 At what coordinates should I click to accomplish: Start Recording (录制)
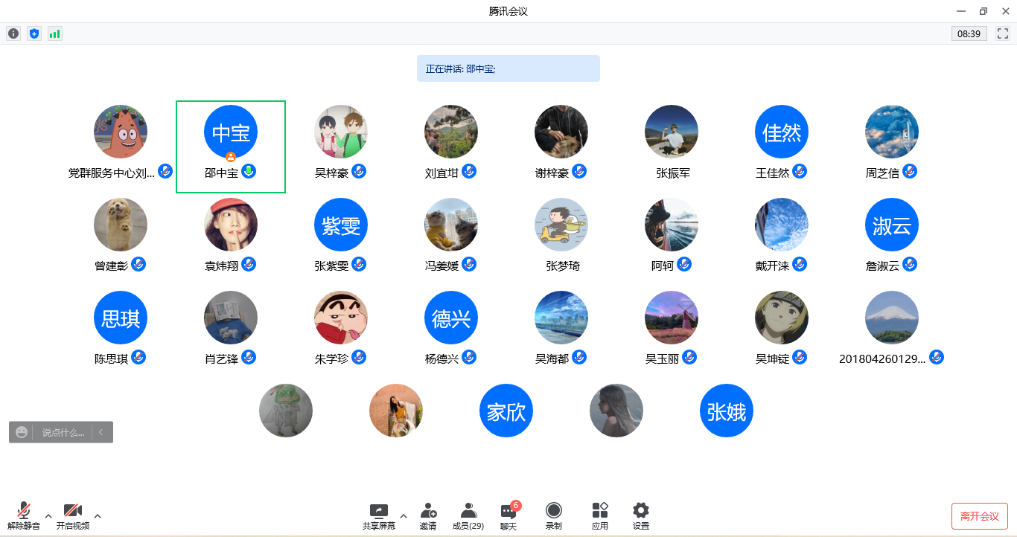click(553, 515)
